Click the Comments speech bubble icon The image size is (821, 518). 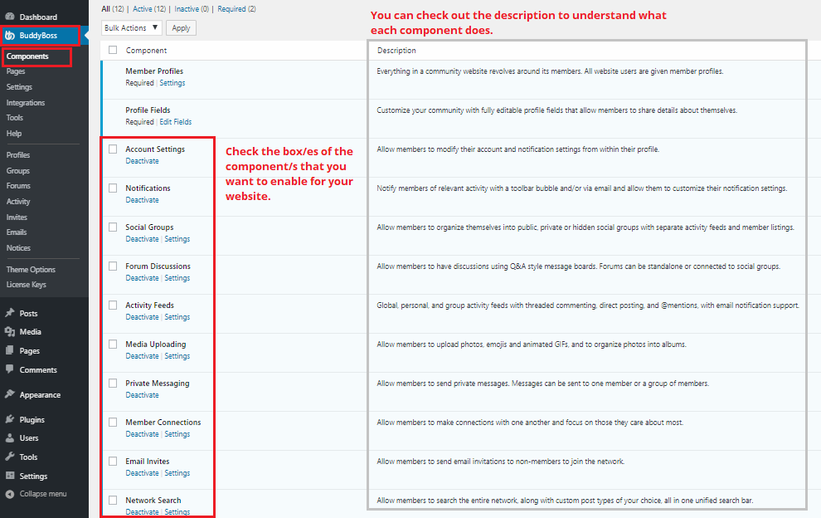tap(10, 369)
